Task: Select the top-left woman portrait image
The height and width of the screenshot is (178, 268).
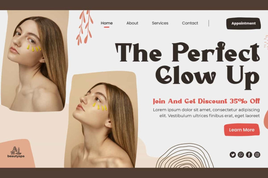Action: click(x=34, y=60)
